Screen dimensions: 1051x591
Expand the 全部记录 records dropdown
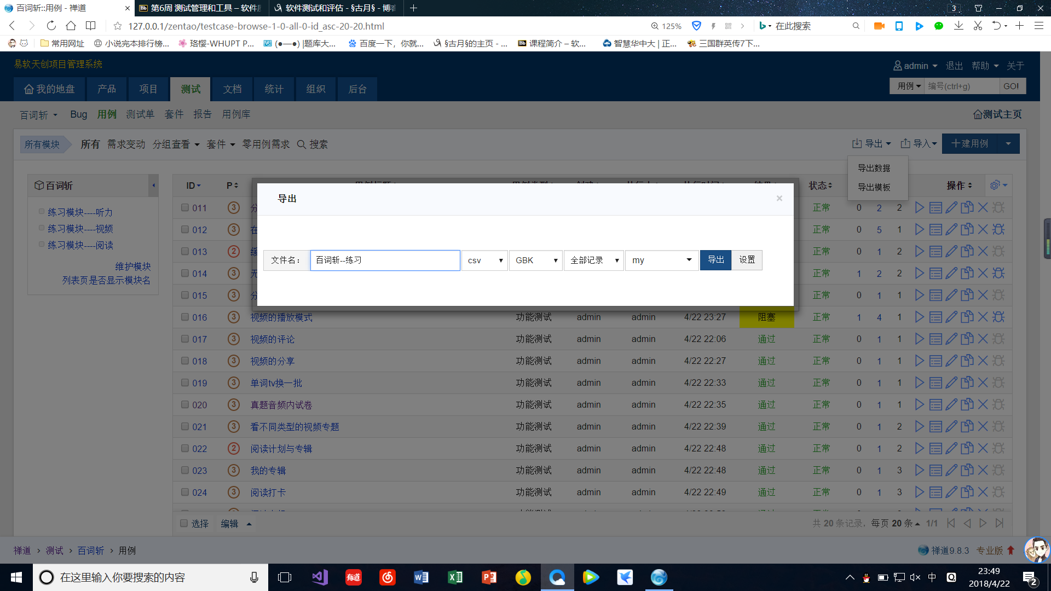click(x=594, y=260)
